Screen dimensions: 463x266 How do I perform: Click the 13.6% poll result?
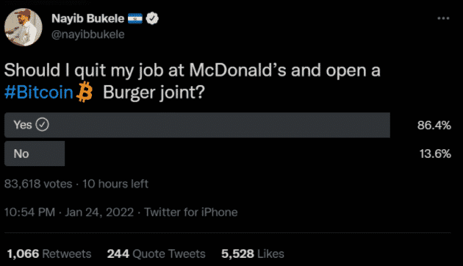point(435,154)
